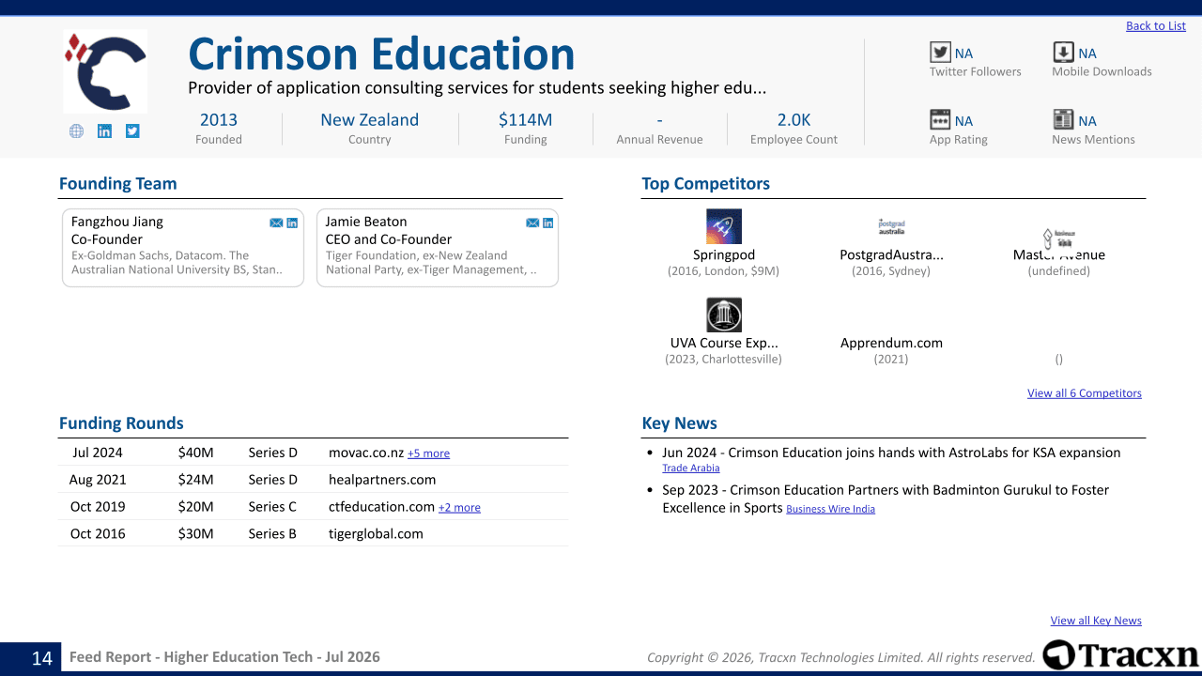1202x676 pixels.
Task: Click the $114M Funding value
Action: pyautogui.click(x=526, y=120)
